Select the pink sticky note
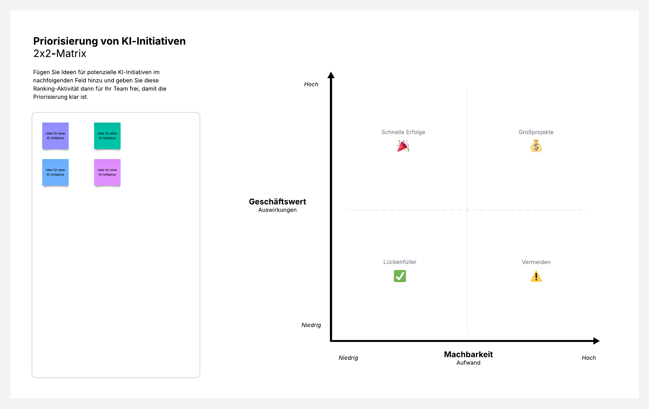The image size is (649, 409). pos(107,172)
